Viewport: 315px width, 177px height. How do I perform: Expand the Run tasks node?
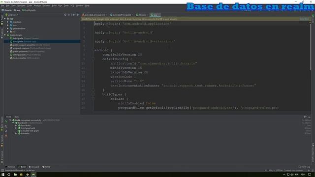(16, 133)
